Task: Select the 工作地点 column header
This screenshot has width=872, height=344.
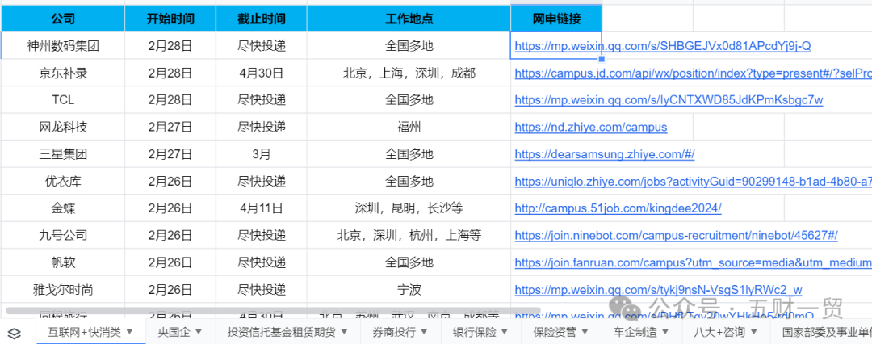Action: click(x=409, y=19)
